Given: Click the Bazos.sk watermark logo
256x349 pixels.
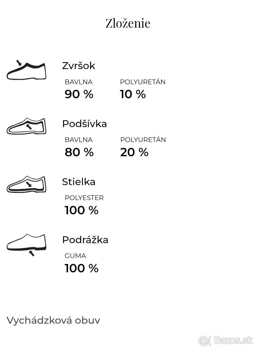Looking at the screenshot, I should (x=226, y=340).
